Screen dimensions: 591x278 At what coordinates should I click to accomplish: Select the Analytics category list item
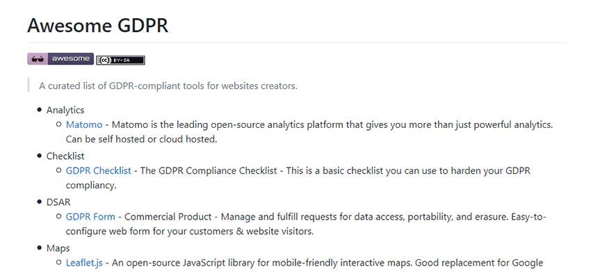(65, 109)
